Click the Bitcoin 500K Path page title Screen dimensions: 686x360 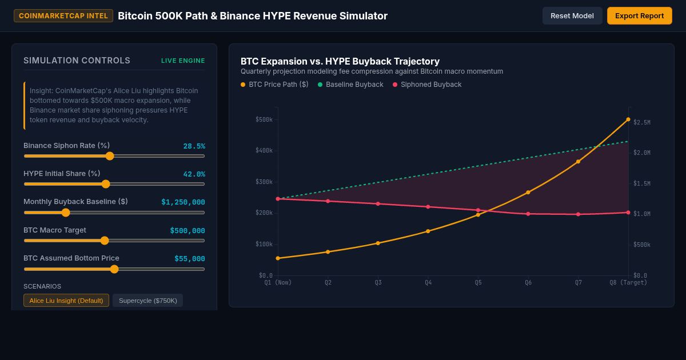[253, 16]
